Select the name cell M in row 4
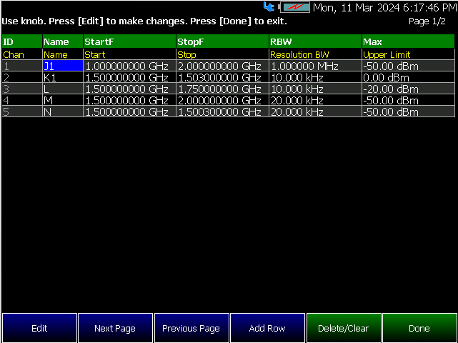This screenshot has width=458, height=343. click(63, 100)
